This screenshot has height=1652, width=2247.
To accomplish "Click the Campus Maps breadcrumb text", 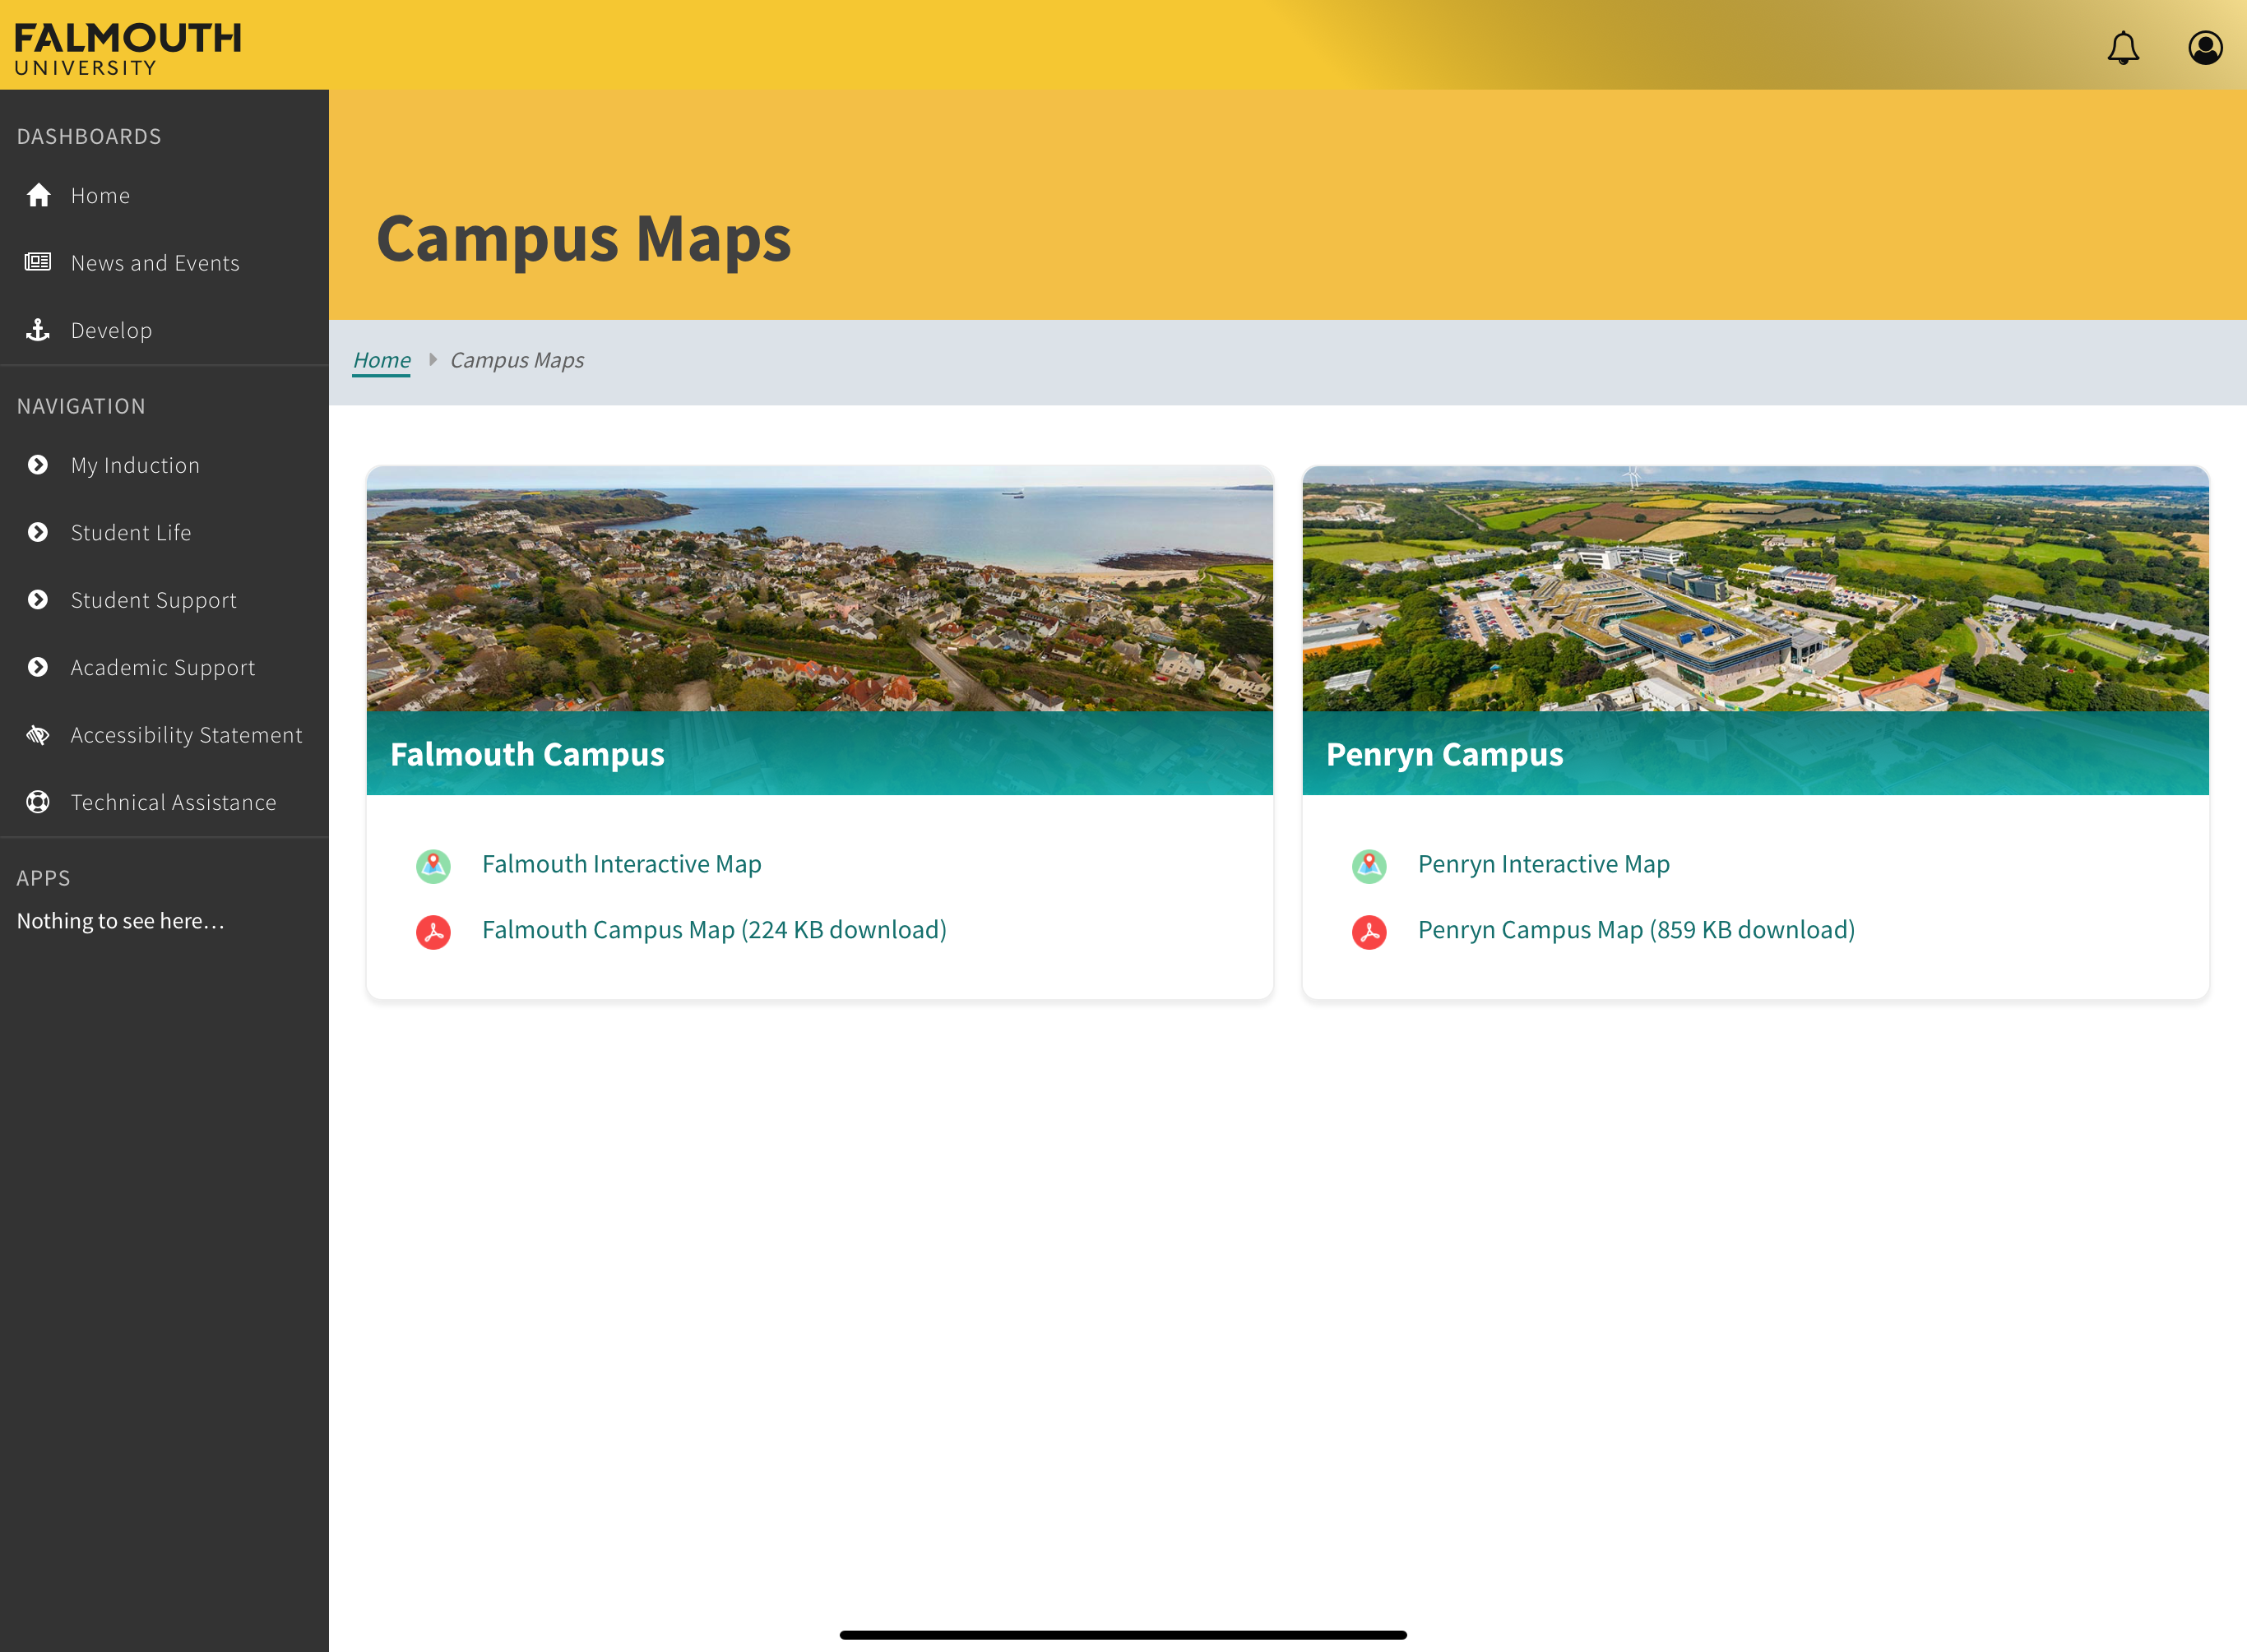I will (x=517, y=360).
